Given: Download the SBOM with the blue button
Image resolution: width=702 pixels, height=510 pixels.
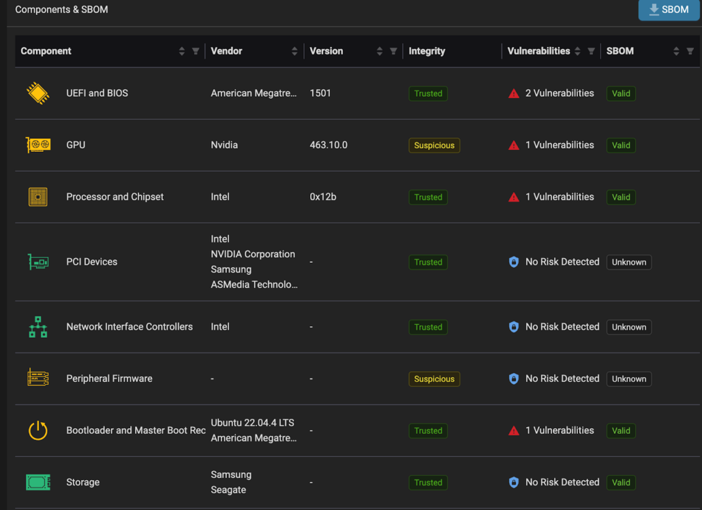Looking at the screenshot, I should pos(668,10).
